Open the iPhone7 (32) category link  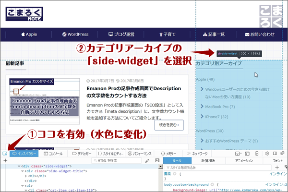pyautogui.click(x=216, y=117)
